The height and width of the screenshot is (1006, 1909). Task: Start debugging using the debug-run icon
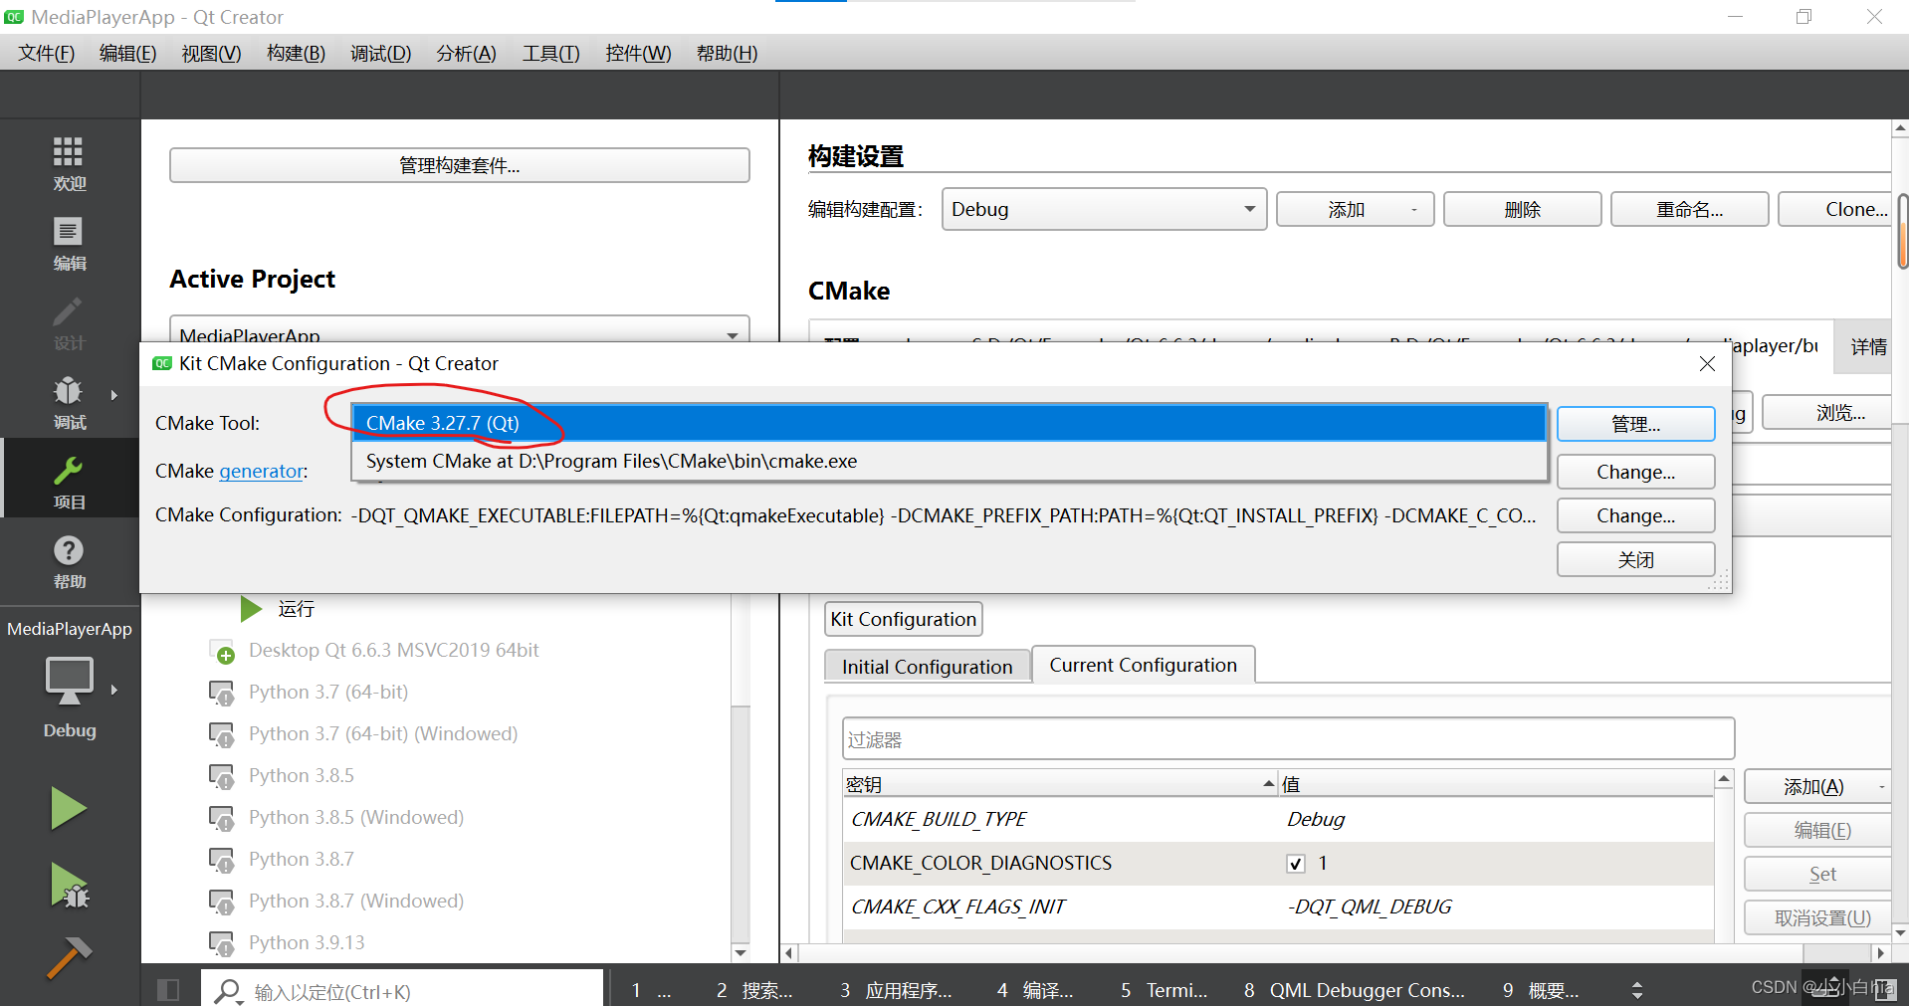68,886
